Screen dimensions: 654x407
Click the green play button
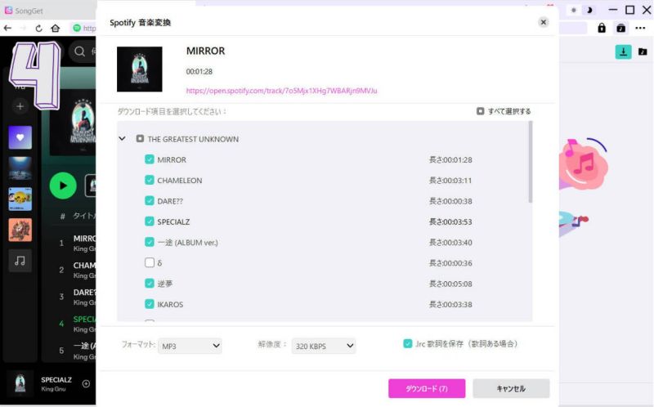[x=63, y=186]
